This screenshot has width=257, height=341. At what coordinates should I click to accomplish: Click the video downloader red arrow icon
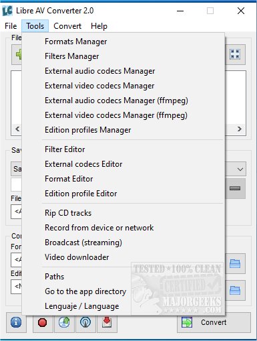(107, 323)
